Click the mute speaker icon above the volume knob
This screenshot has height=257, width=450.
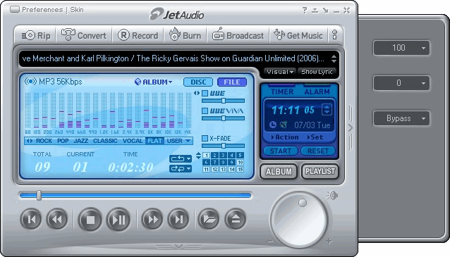(x=332, y=196)
